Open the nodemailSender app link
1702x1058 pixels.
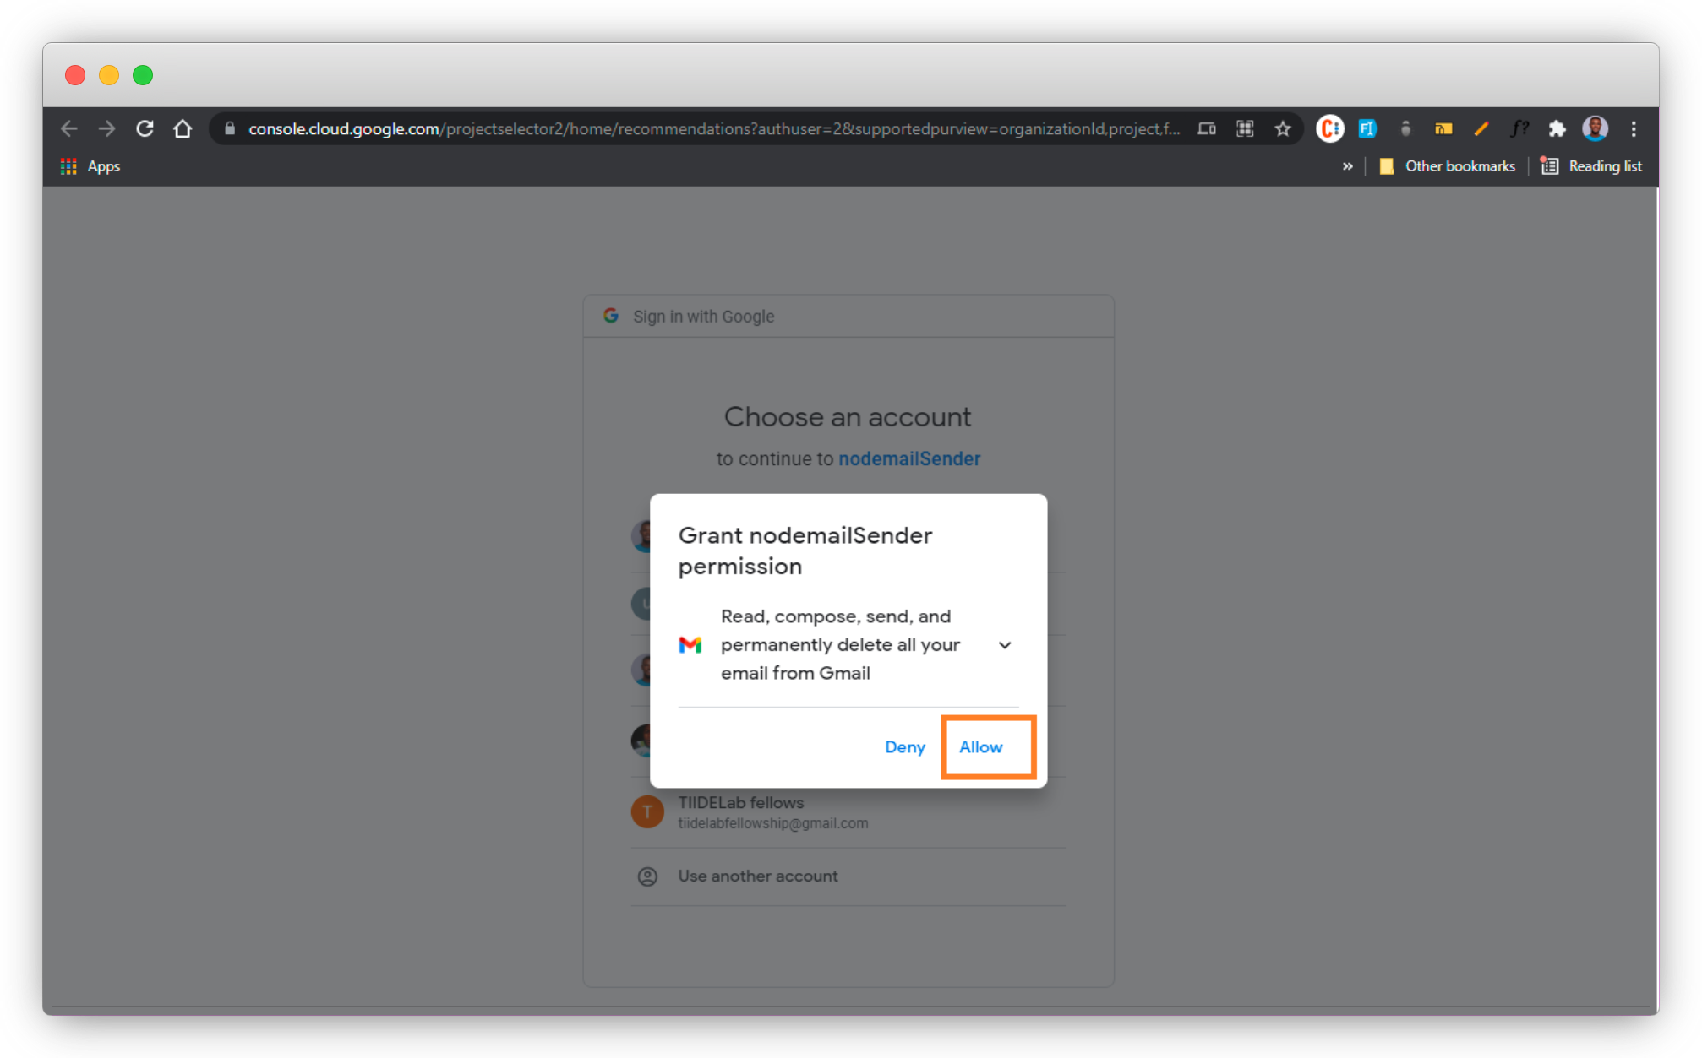[x=909, y=458]
